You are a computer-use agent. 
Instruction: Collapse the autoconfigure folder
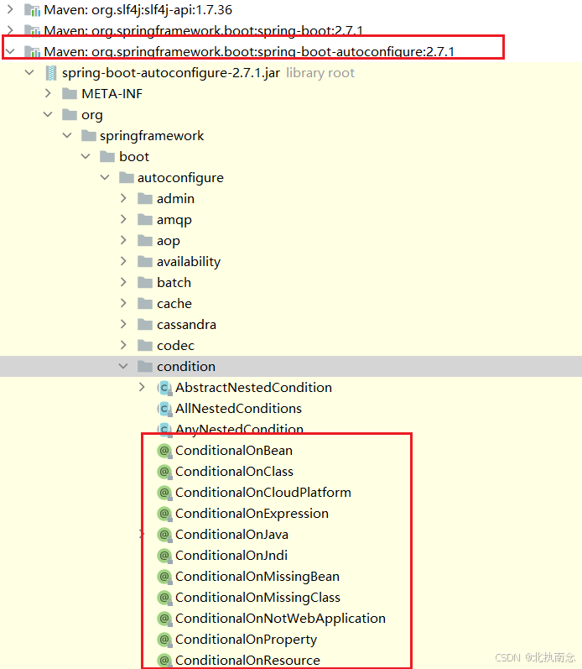105,177
